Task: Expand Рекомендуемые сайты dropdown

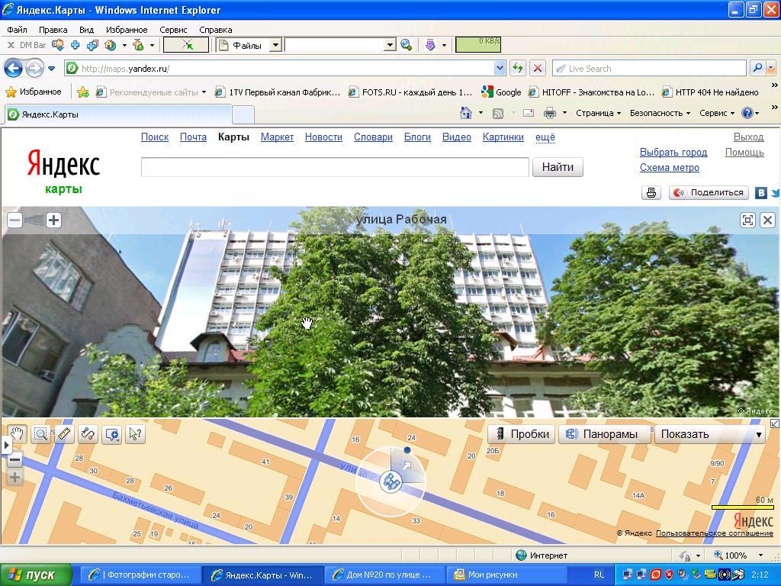Action: click(x=204, y=92)
